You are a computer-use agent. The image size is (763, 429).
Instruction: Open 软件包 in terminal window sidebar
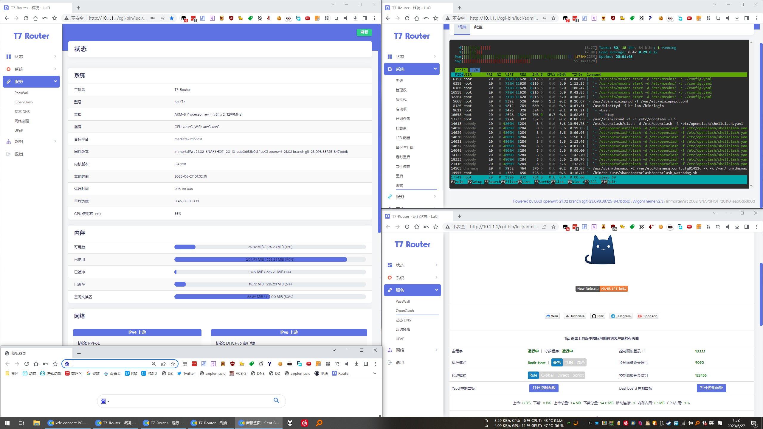click(x=401, y=100)
